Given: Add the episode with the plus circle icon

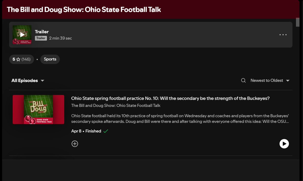Looking at the screenshot, I should (x=75, y=144).
